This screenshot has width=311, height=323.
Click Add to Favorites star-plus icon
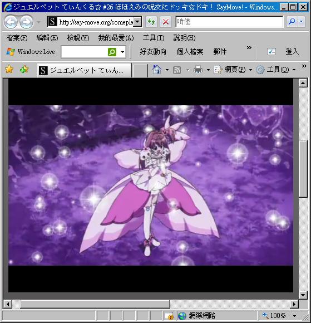[x=24, y=70]
